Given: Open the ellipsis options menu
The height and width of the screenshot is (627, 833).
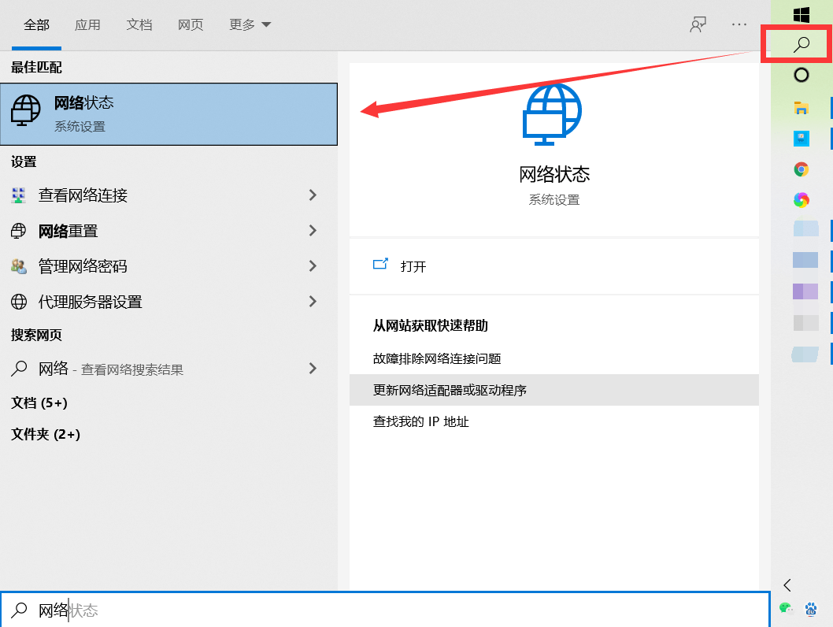Looking at the screenshot, I should (739, 24).
